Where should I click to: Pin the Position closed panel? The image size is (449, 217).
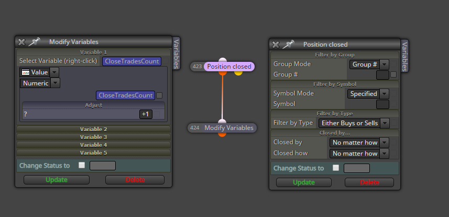(288, 45)
